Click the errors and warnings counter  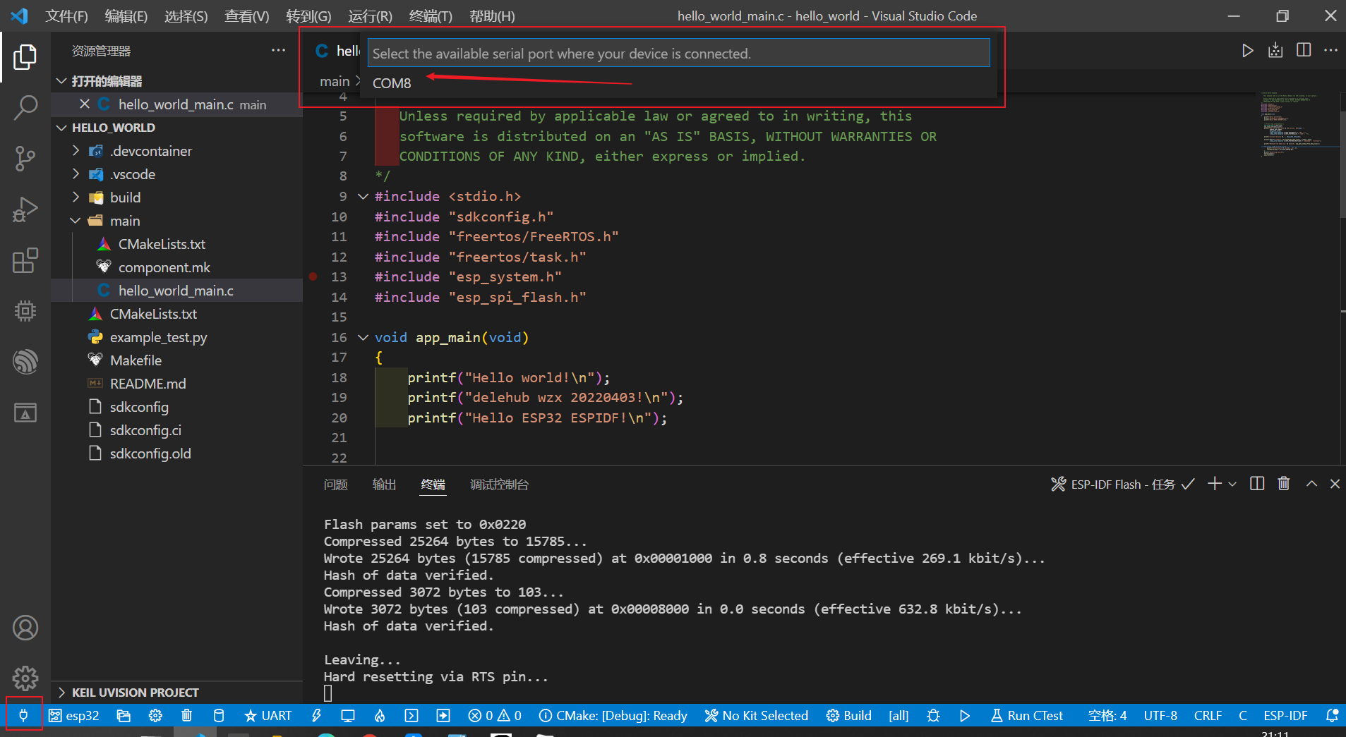click(495, 715)
